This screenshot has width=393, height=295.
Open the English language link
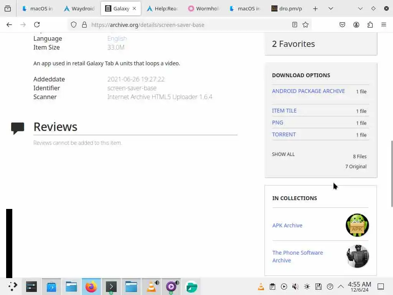coord(117,38)
